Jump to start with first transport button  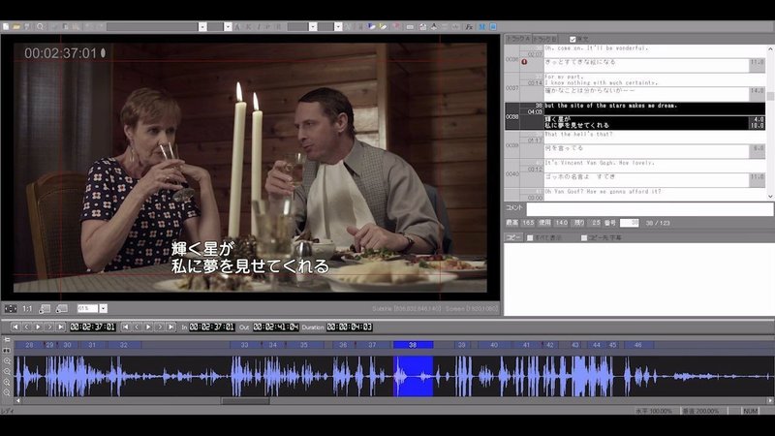click(15, 327)
